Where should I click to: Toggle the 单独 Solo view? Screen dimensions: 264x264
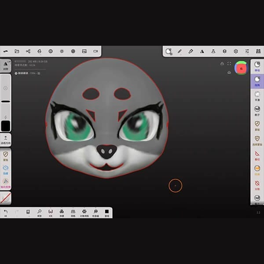pos(40,213)
